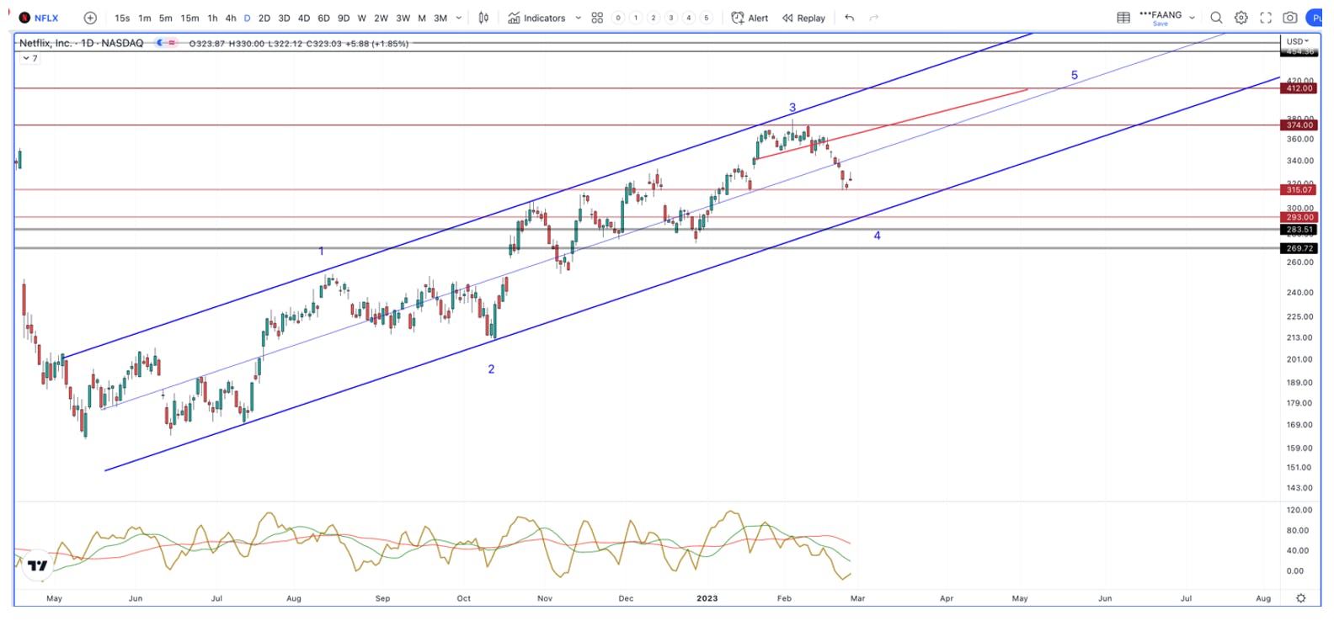This screenshot has height=626, width=1334.
Task: Expand the time interval dropdown chevron
Action: tap(458, 18)
